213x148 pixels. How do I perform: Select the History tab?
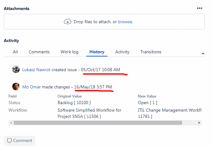pyautogui.click(x=97, y=52)
